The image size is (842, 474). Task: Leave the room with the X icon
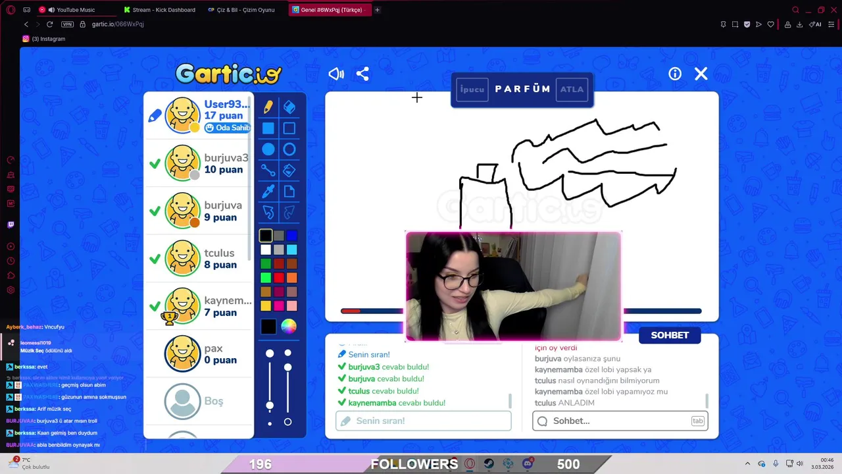701,74
